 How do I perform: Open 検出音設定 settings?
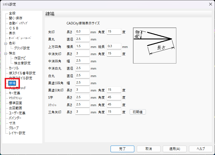22,63
